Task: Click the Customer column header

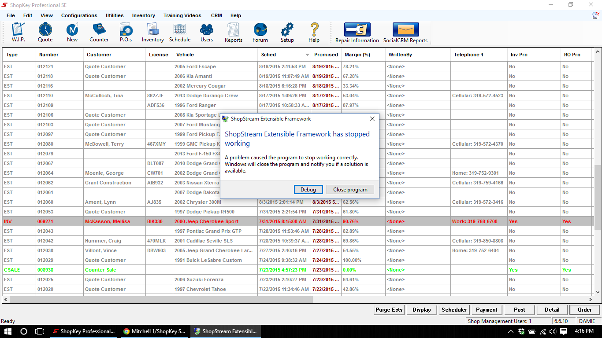Action: click(115, 55)
